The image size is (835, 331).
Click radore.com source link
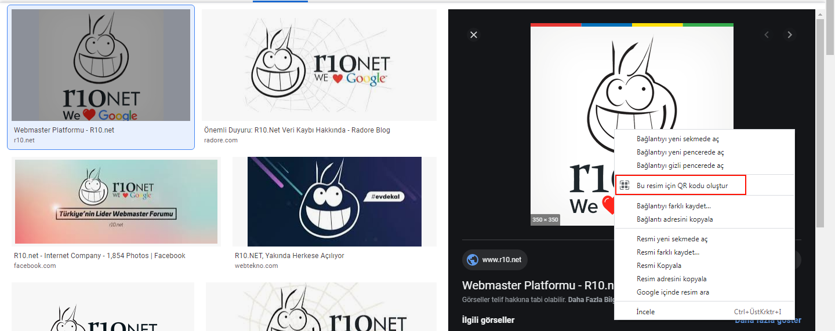click(220, 140)
